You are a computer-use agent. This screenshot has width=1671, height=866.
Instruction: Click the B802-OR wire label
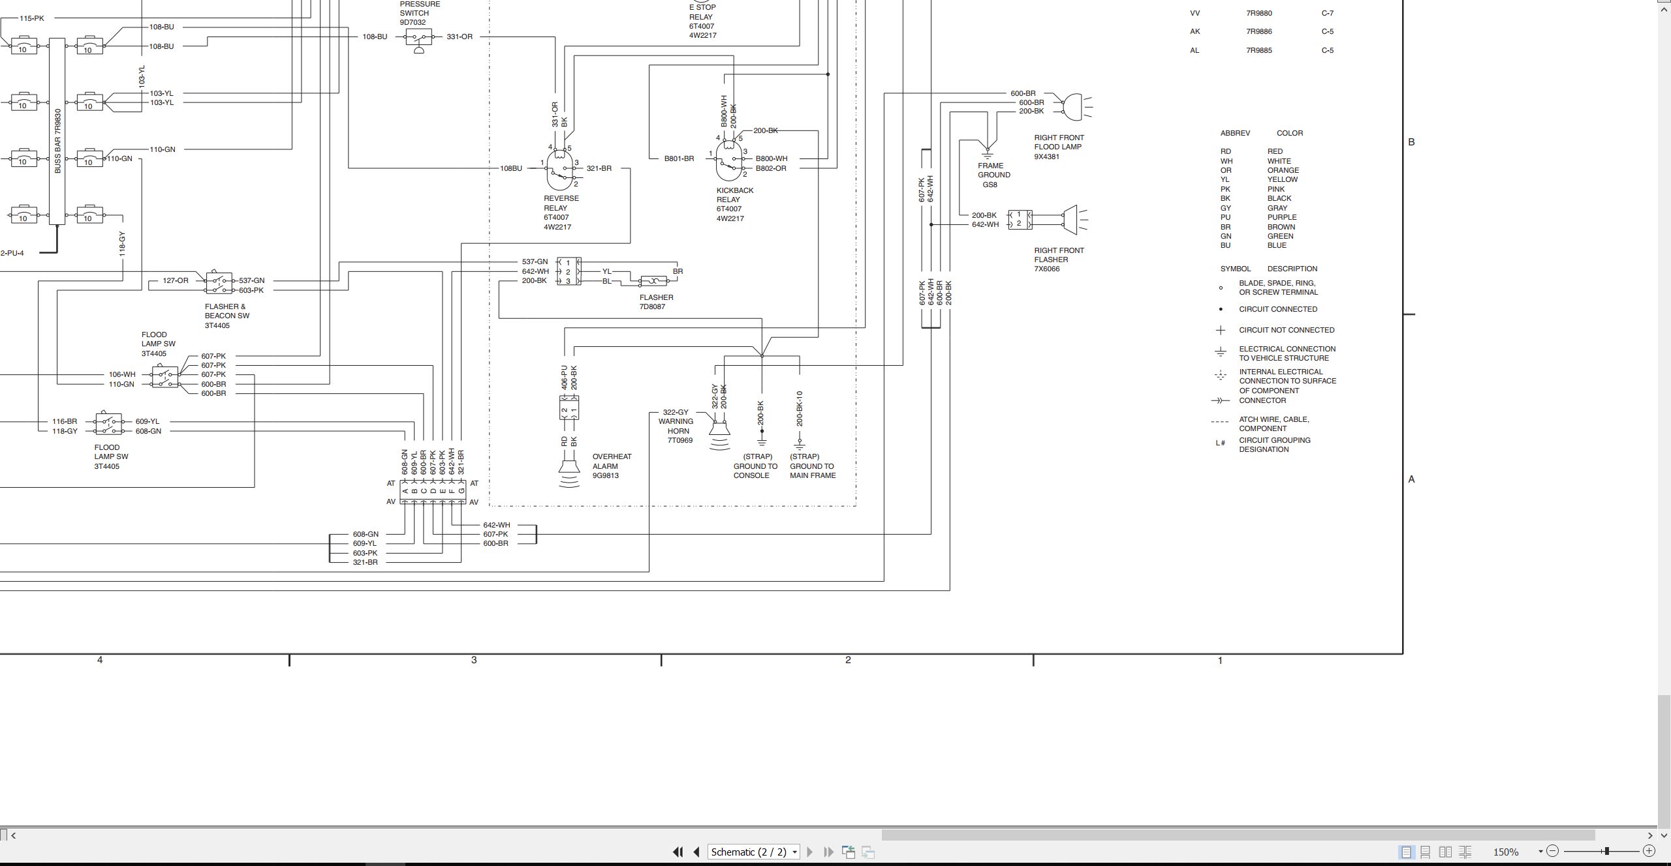(771, 168)
